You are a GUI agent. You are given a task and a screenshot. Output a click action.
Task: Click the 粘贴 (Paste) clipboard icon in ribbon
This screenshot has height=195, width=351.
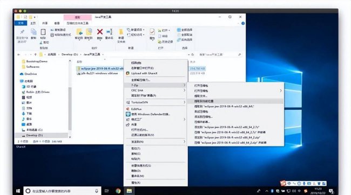43,32
